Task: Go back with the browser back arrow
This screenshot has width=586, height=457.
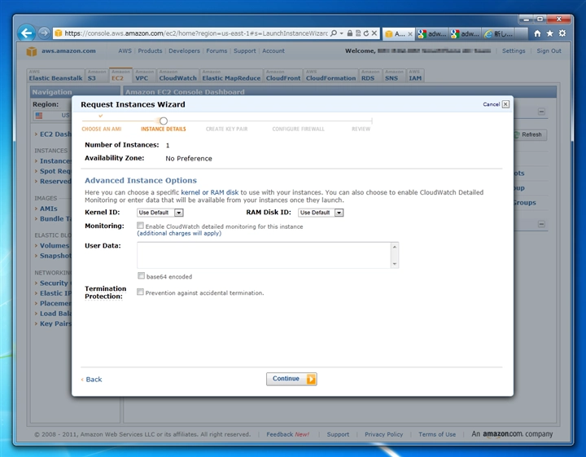Action: [26, 33]
